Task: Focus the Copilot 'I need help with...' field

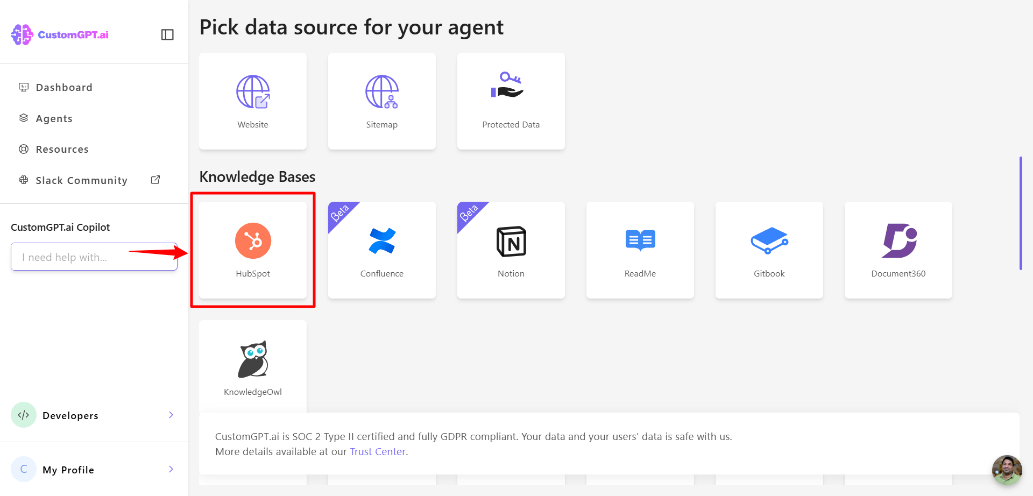Action: (94, 257)
